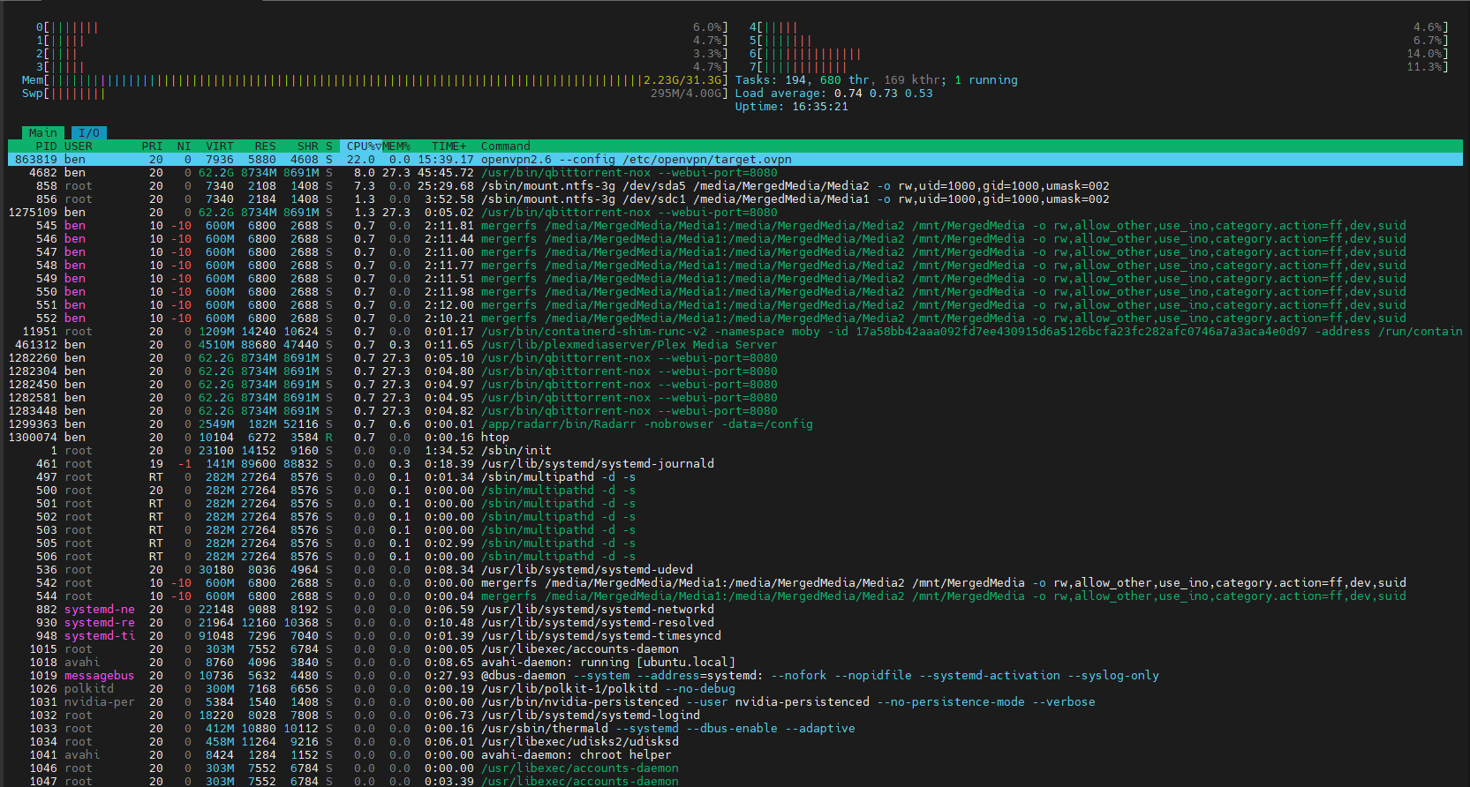Sort by the PRI column header
1470x787 pixels.
152,146
